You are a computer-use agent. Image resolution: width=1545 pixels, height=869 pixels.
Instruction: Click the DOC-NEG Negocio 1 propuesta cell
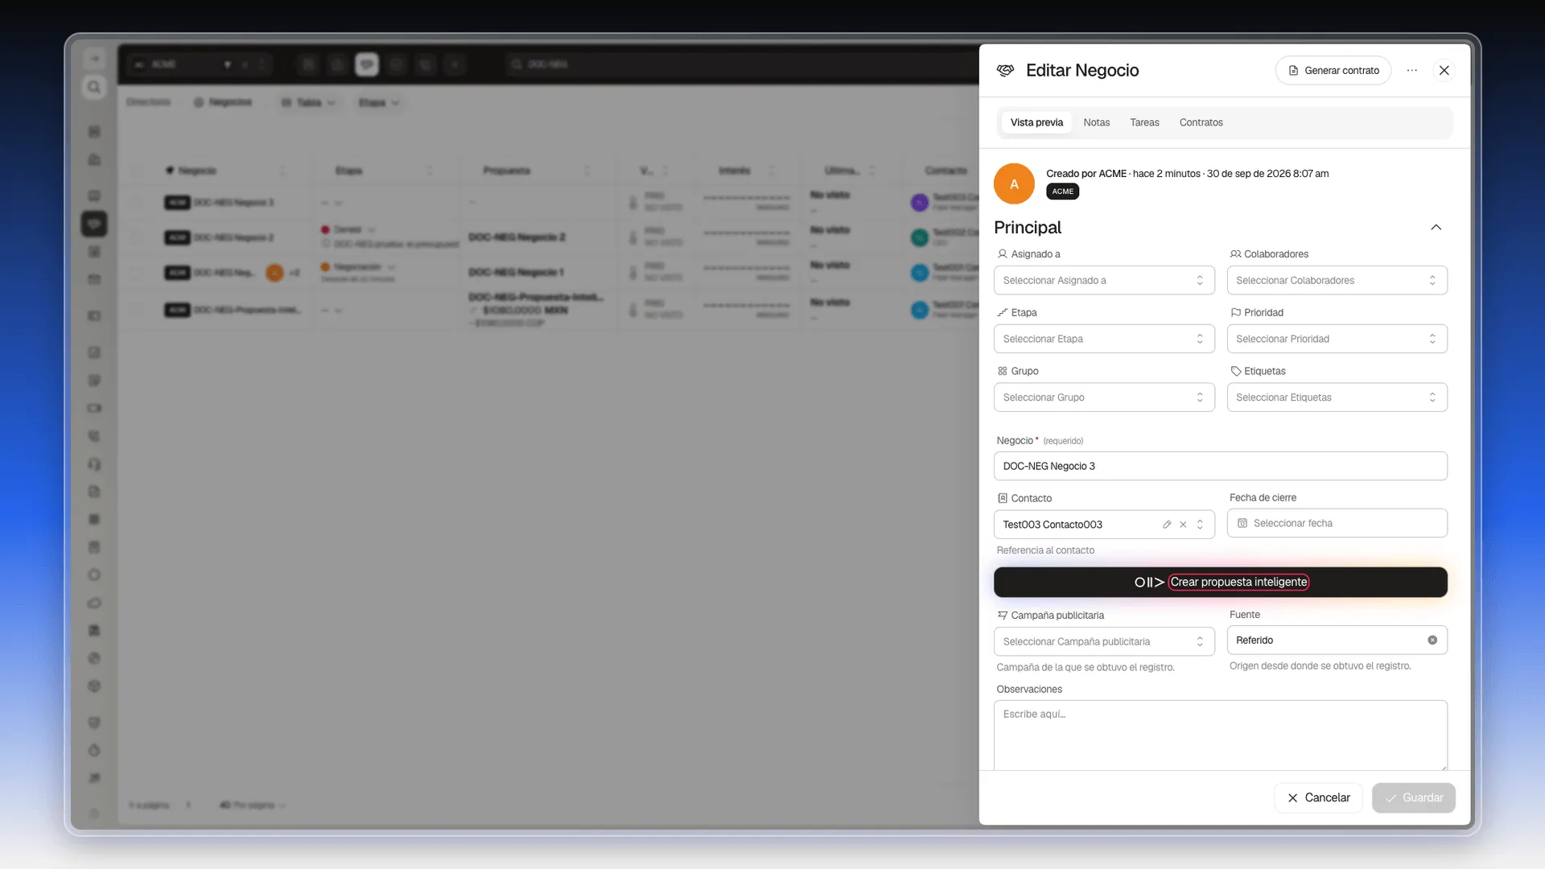click(x=516, y=273)
